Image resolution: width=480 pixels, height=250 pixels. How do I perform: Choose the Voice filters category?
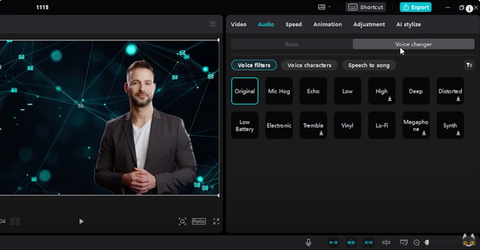point(254,65)
